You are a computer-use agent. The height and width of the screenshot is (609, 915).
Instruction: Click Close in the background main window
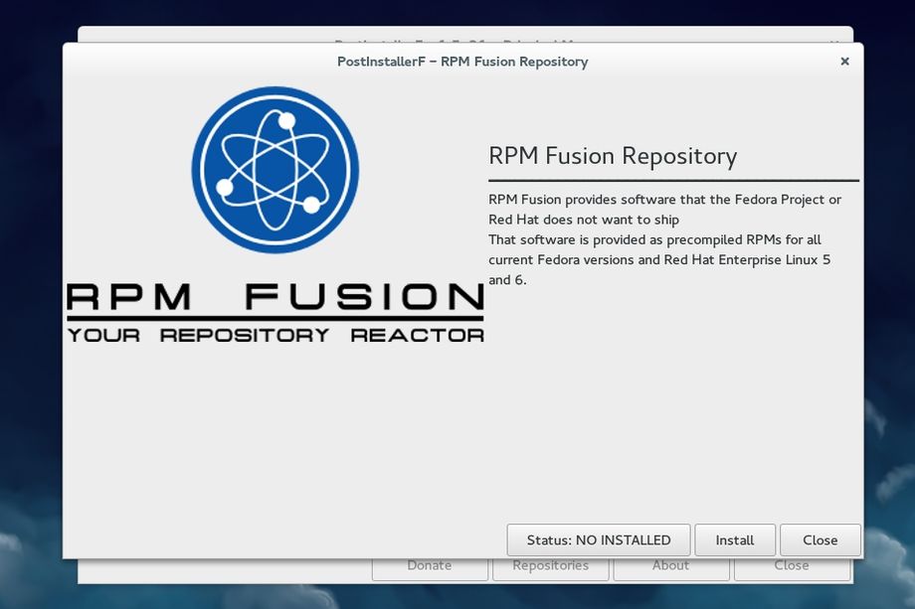pyautogui.click(x=792, y=569)
